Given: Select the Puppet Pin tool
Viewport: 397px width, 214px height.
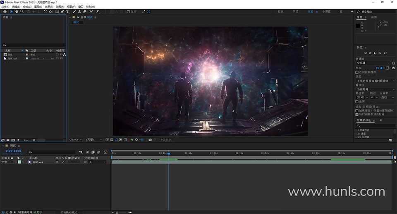Looking at the screenshot, I should 98,12.
